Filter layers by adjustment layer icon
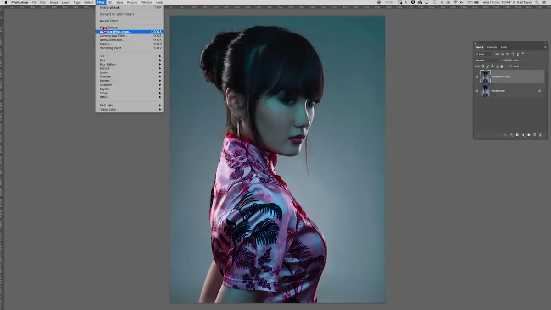551x310 pixels. pos(502,54)
